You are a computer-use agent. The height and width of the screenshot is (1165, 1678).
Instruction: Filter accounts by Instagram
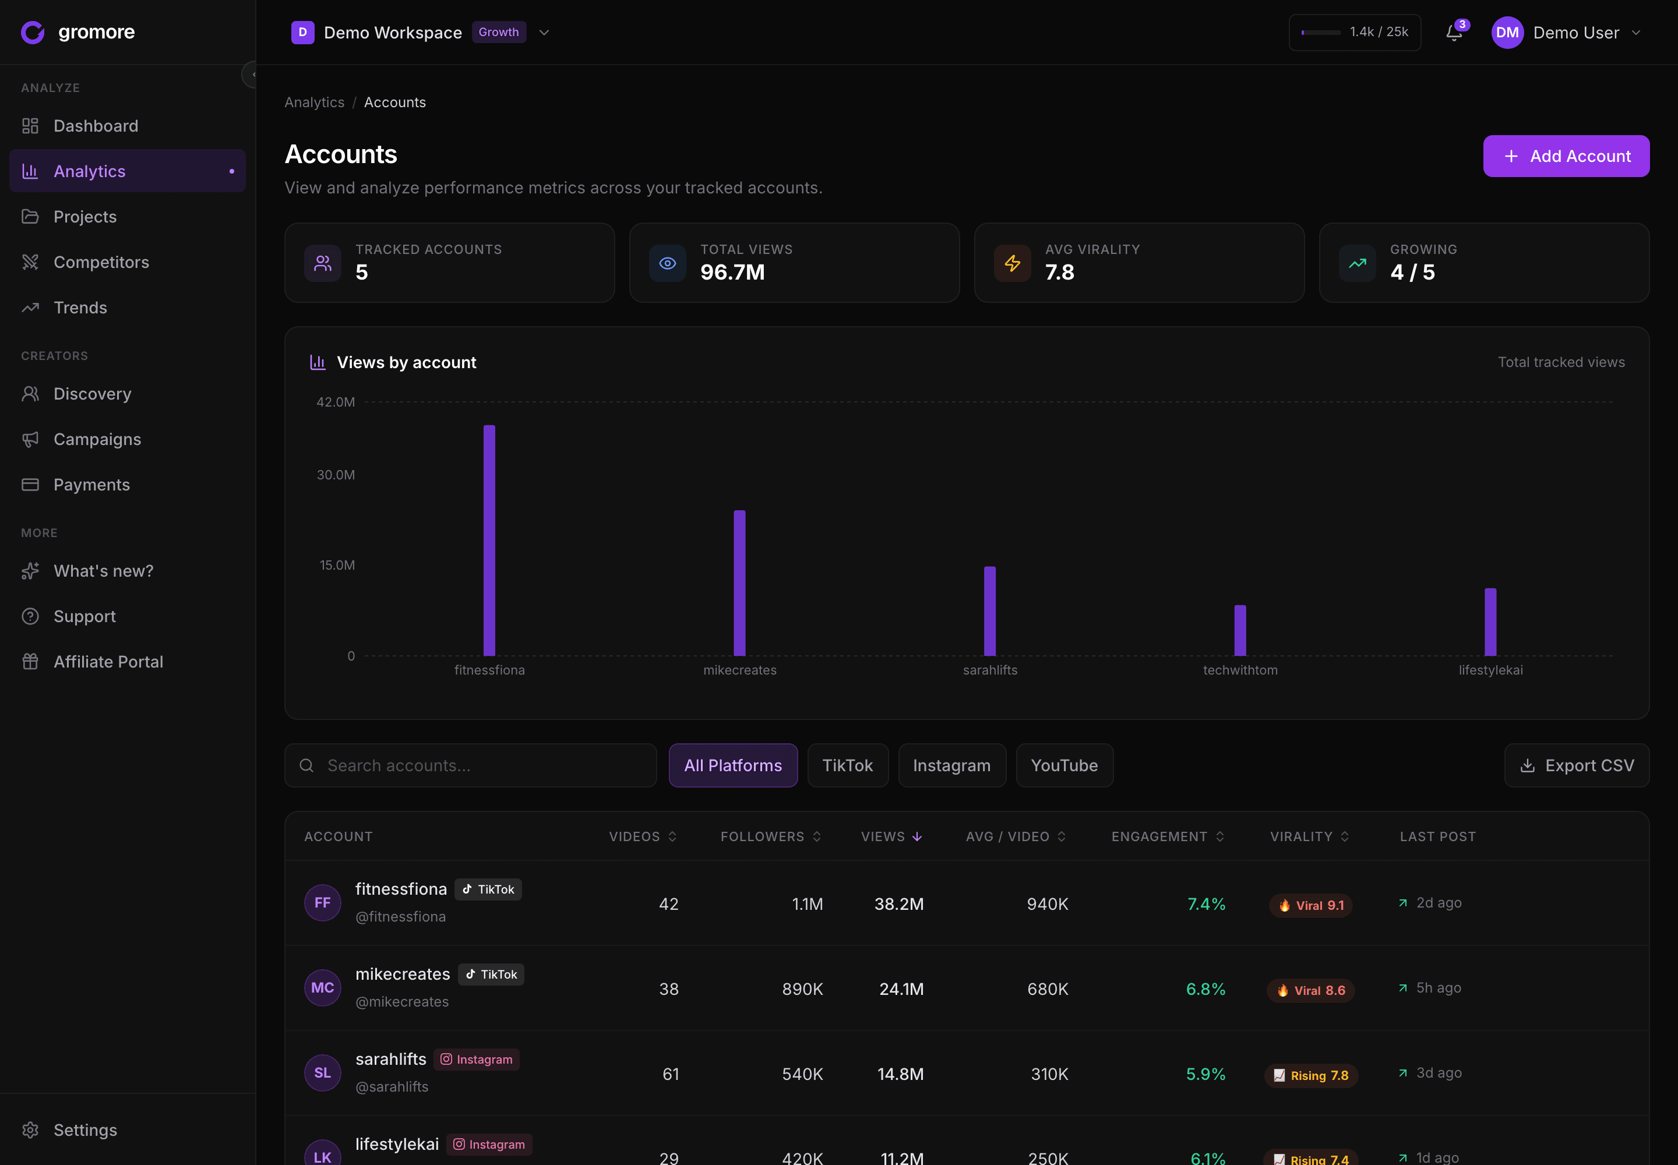[952, 765]
